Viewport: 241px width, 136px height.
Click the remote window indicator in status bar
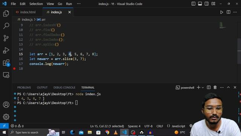[x=4, y=126]
